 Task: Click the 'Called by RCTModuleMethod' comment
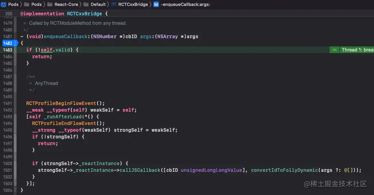pyautogui.click(x=78, y=23)
